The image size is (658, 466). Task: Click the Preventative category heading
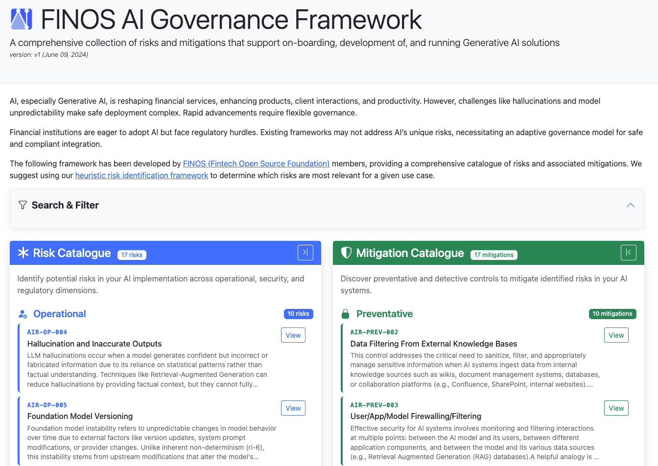pos(384,314)
